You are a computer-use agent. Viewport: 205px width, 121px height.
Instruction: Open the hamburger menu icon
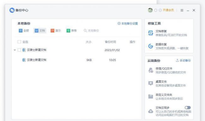182,10
